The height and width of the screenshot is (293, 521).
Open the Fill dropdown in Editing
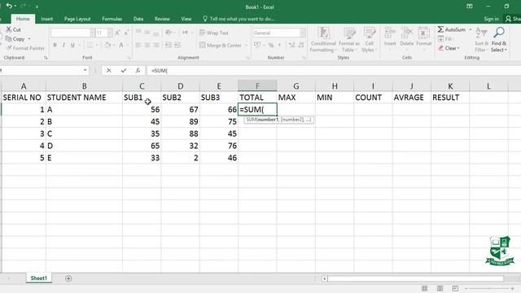click(x=446, y=39)
